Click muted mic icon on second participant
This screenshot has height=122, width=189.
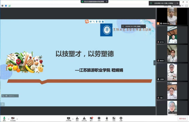pos(158,42)
